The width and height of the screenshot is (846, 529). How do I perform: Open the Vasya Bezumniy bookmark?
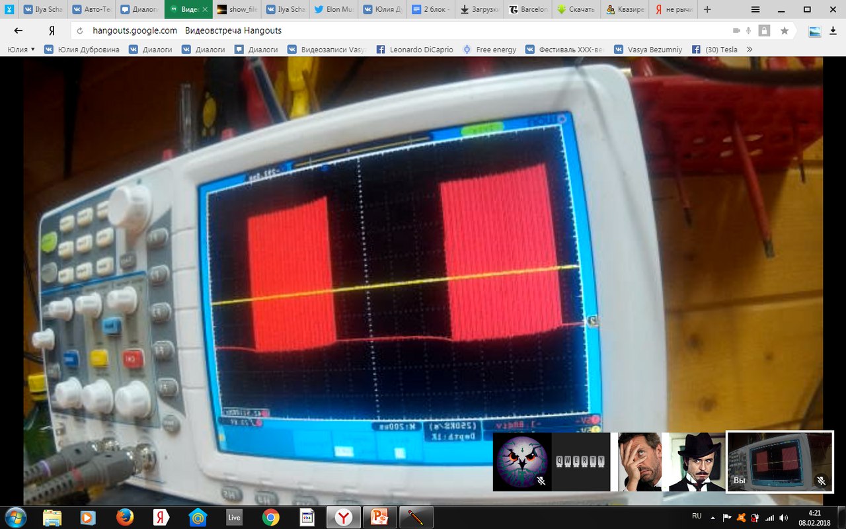(x=648, y=50)
